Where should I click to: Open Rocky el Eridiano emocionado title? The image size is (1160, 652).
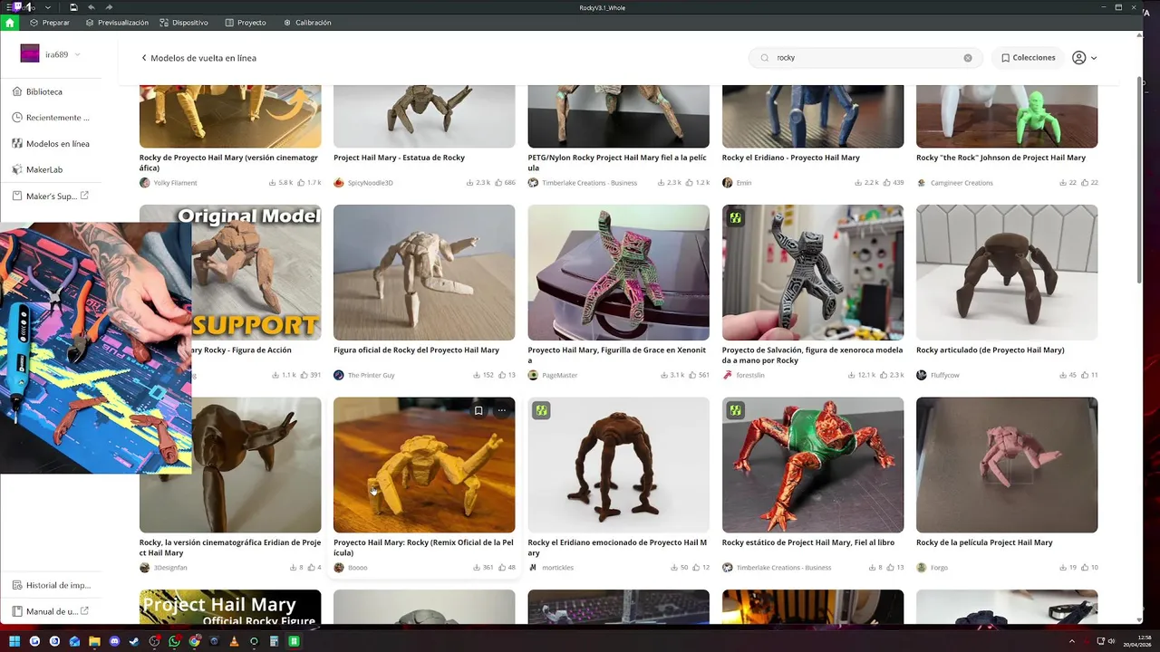click(x=617, y=548)
